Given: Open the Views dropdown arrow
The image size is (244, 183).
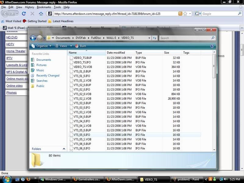Looking at the screenshot, I should coord(71,46).
